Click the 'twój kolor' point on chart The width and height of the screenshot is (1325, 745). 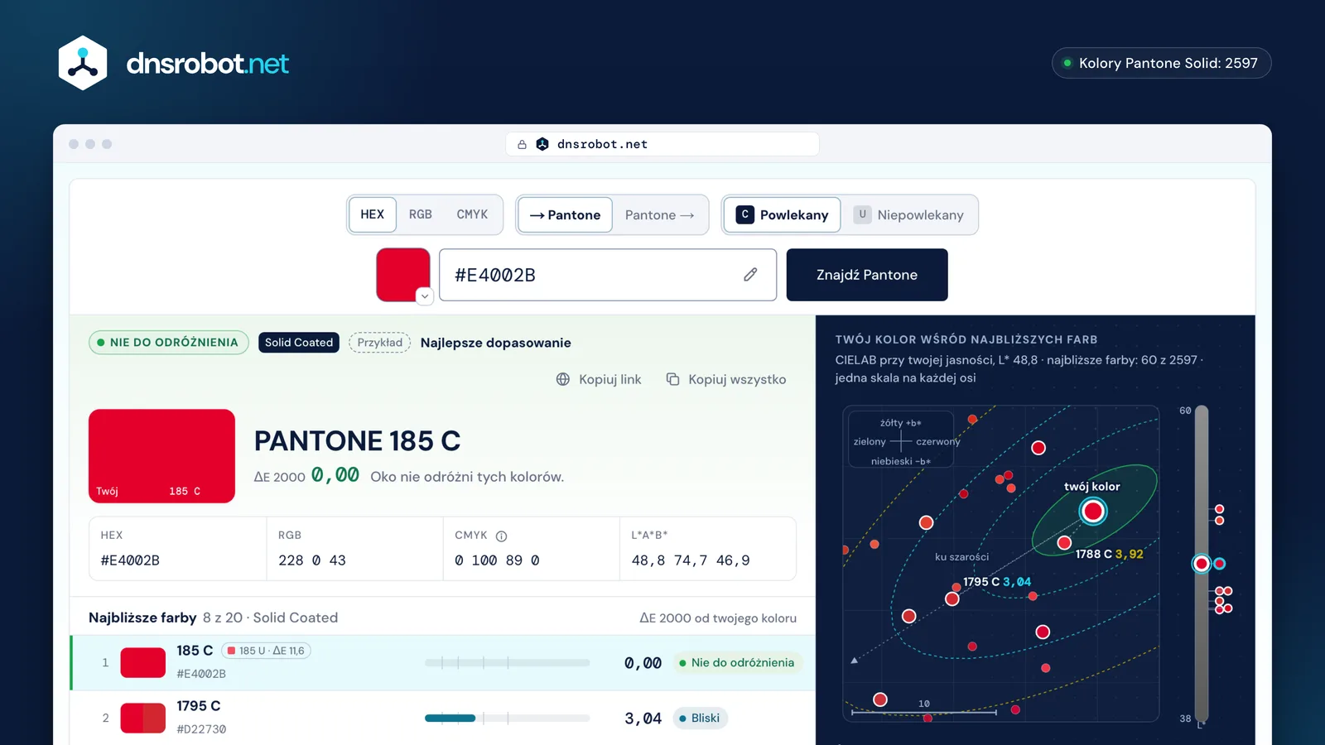[x=1093, y=511]
